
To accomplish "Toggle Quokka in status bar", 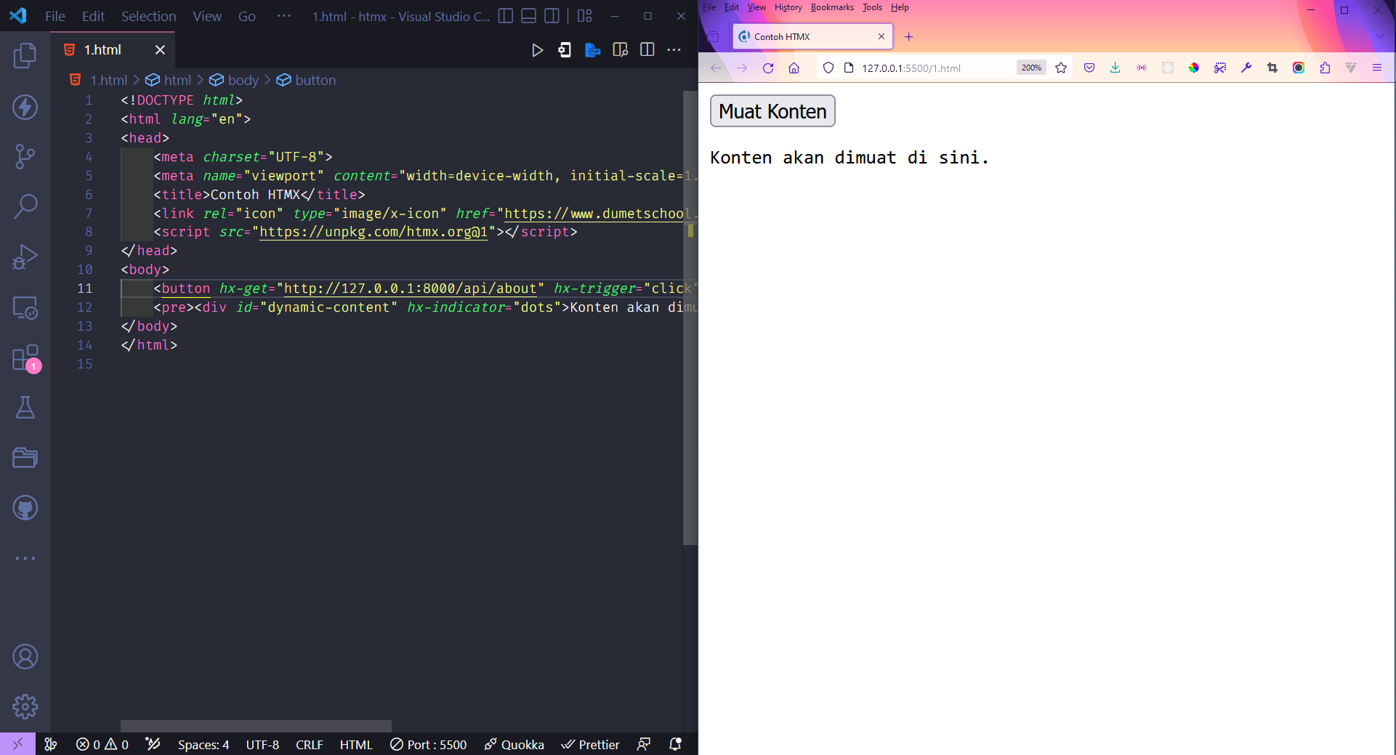I will coord(514,744).
